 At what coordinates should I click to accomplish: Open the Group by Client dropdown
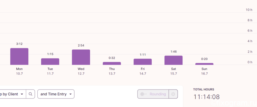13,94
